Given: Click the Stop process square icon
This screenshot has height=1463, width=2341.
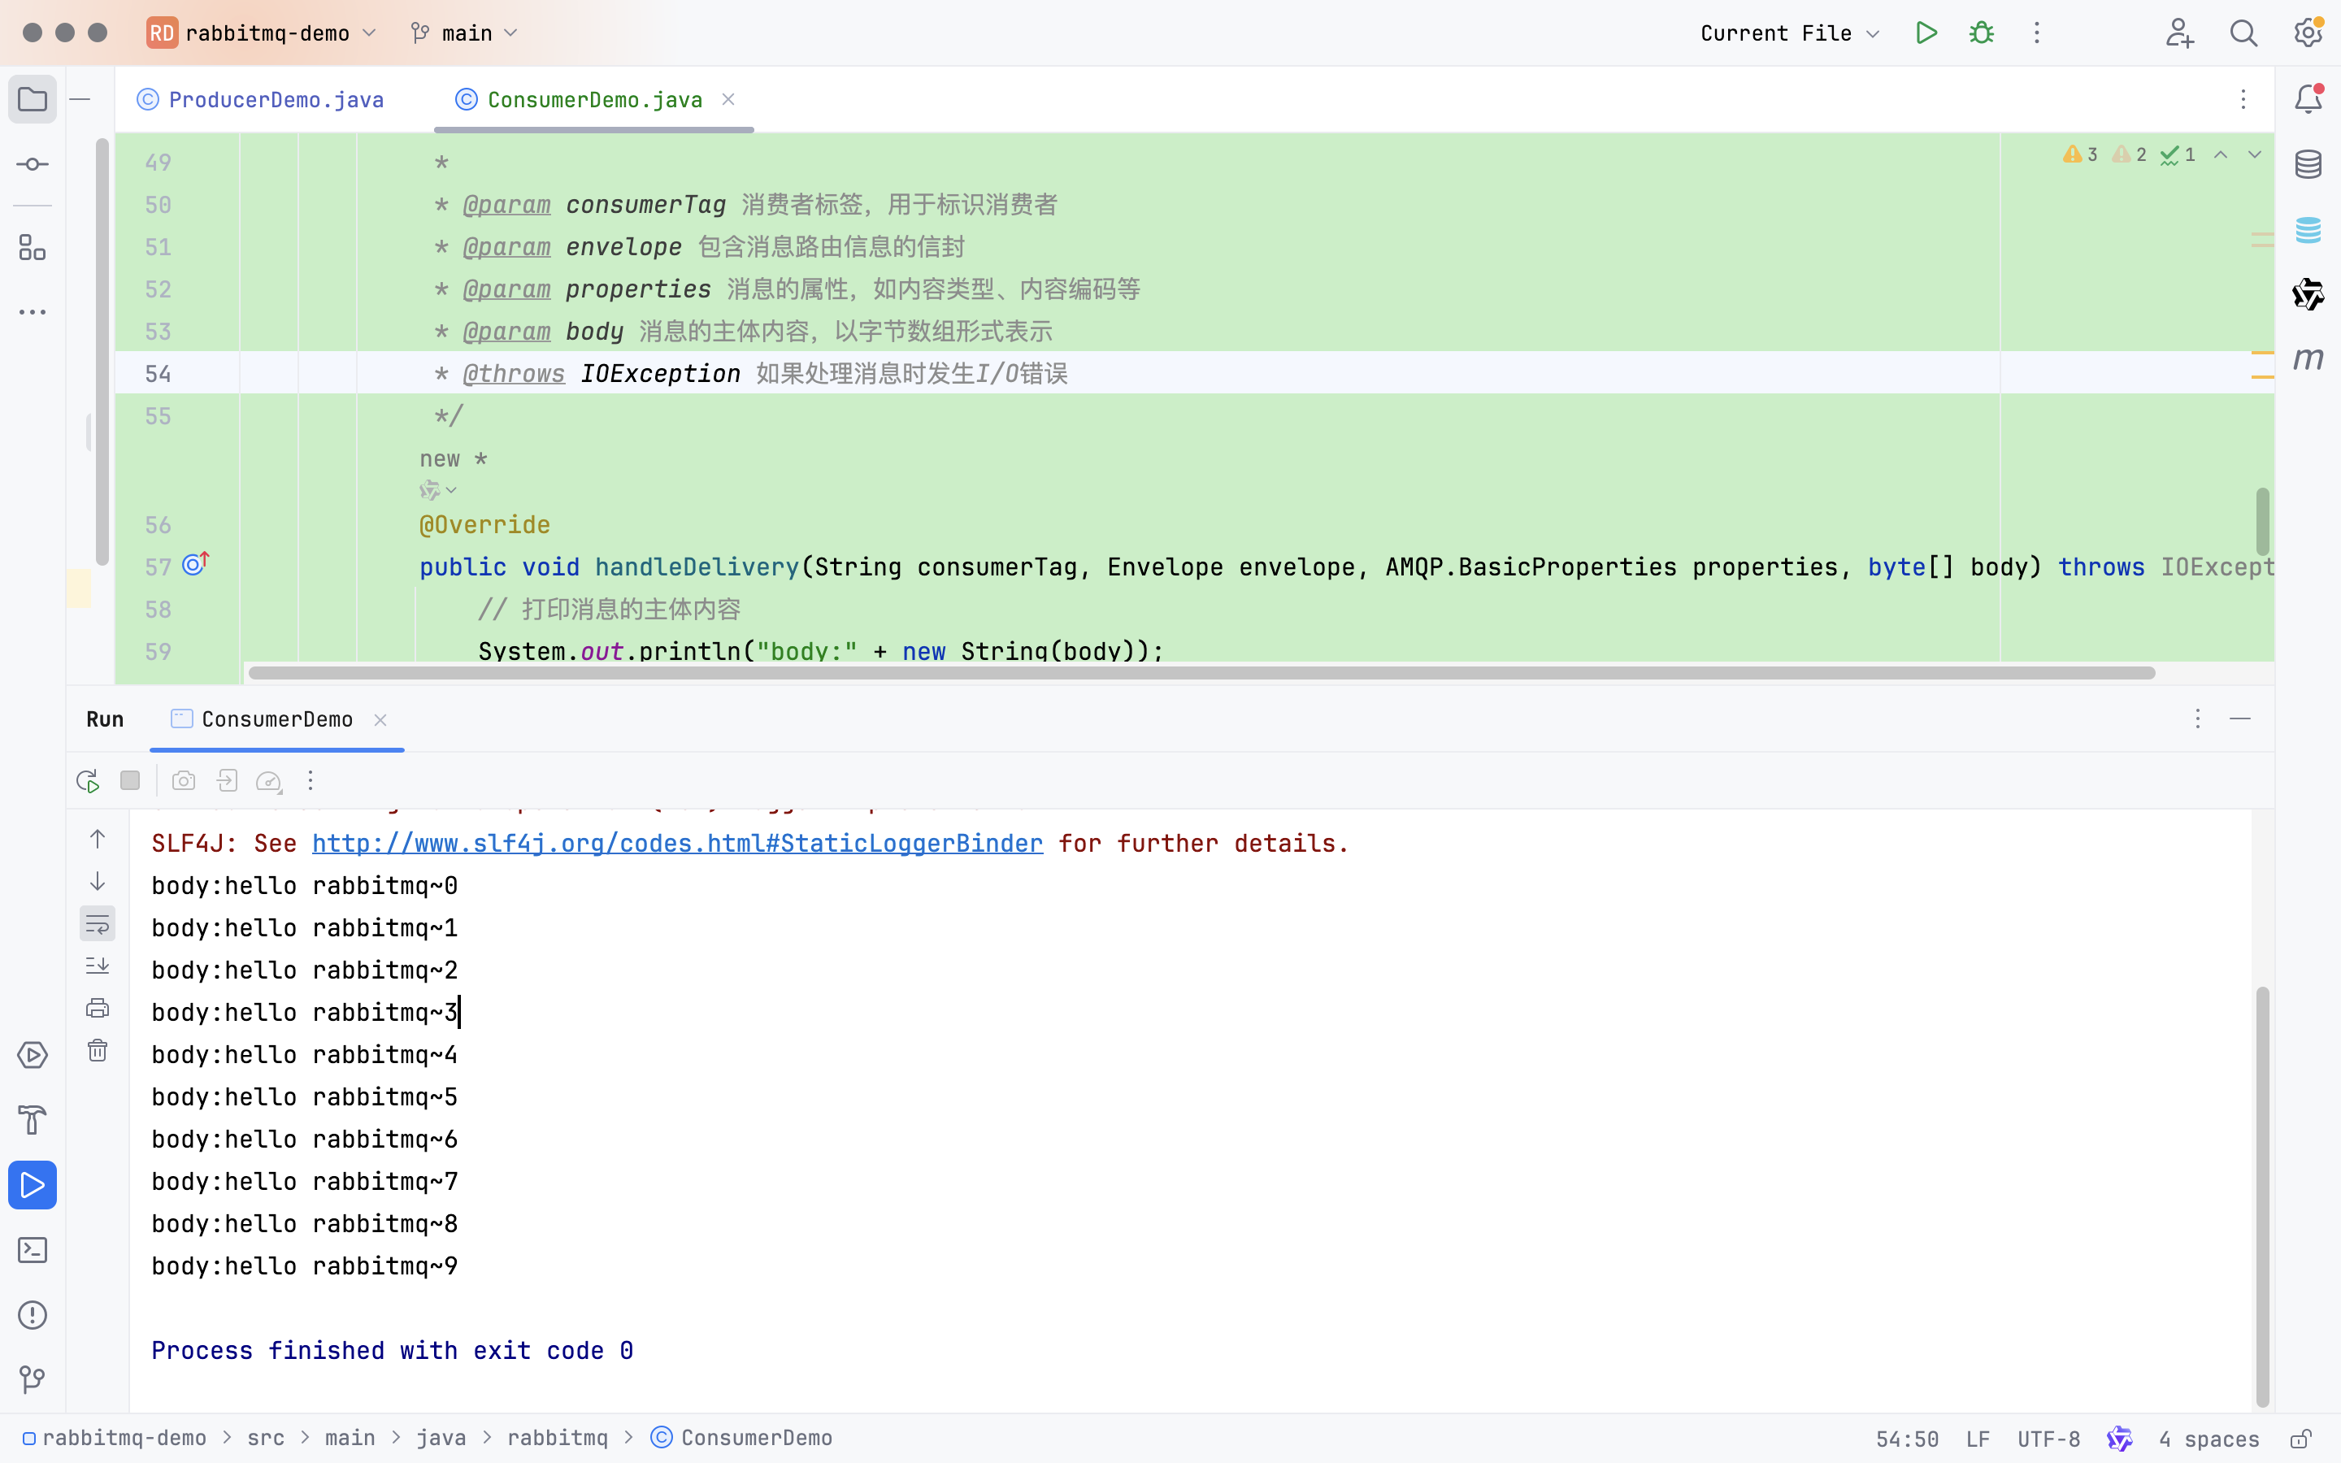Looking at the screenshot, I should tap(131, 781).
